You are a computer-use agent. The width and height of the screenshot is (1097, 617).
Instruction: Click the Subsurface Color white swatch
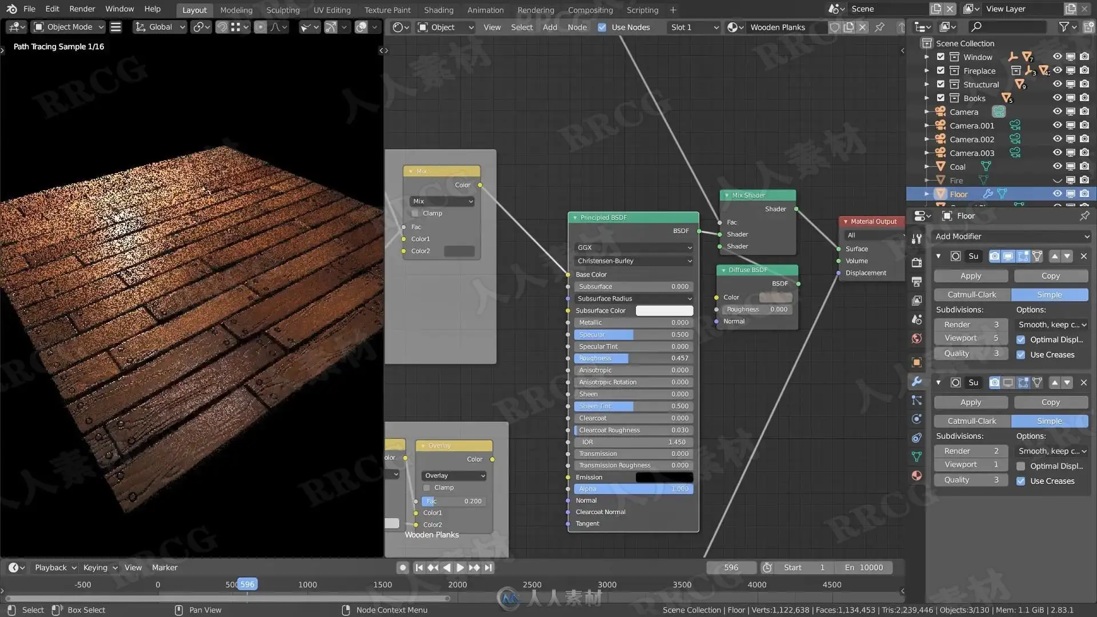pyautogui.click(x=664, y=311)
